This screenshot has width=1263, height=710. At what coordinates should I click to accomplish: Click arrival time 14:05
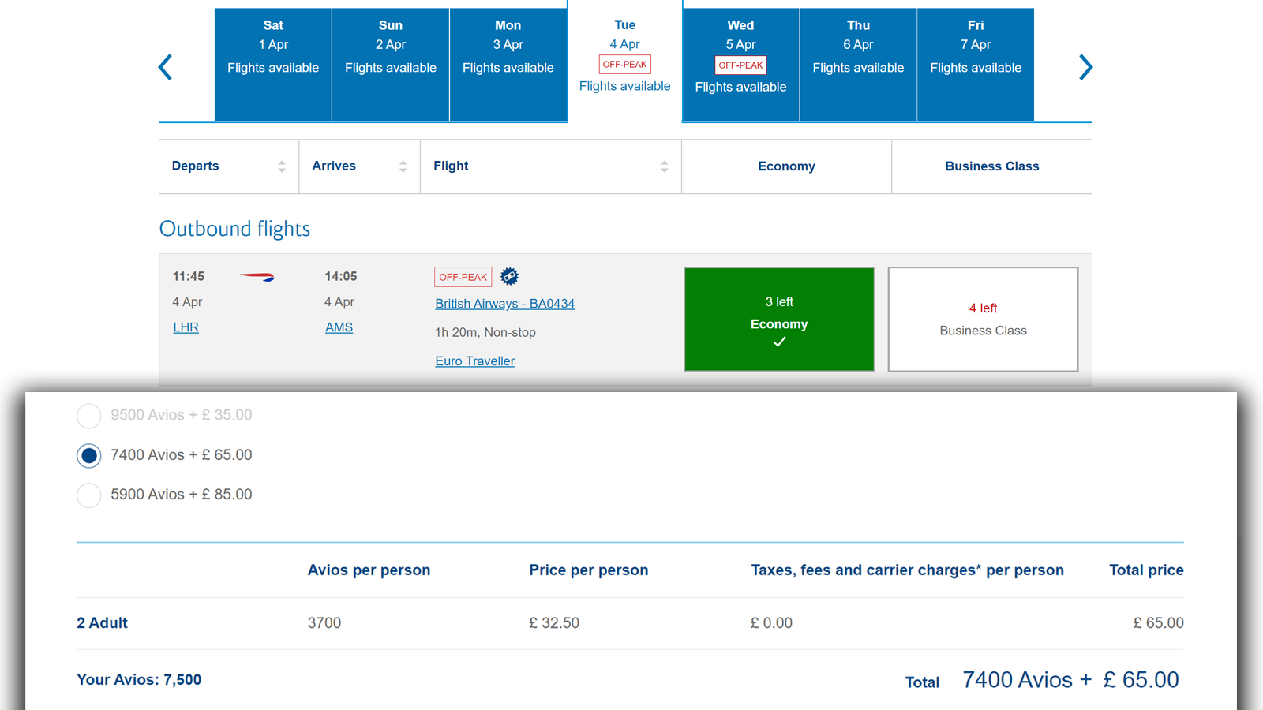[x=341, y=276]
